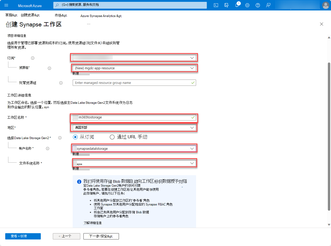Screen dimensions: 331x246
Task: Click the scrollbar up arrow
Action: pos(329,38)
